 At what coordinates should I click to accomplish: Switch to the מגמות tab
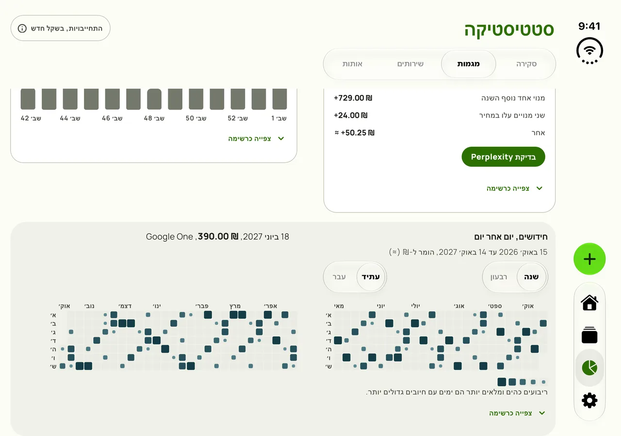click(468, 64)
